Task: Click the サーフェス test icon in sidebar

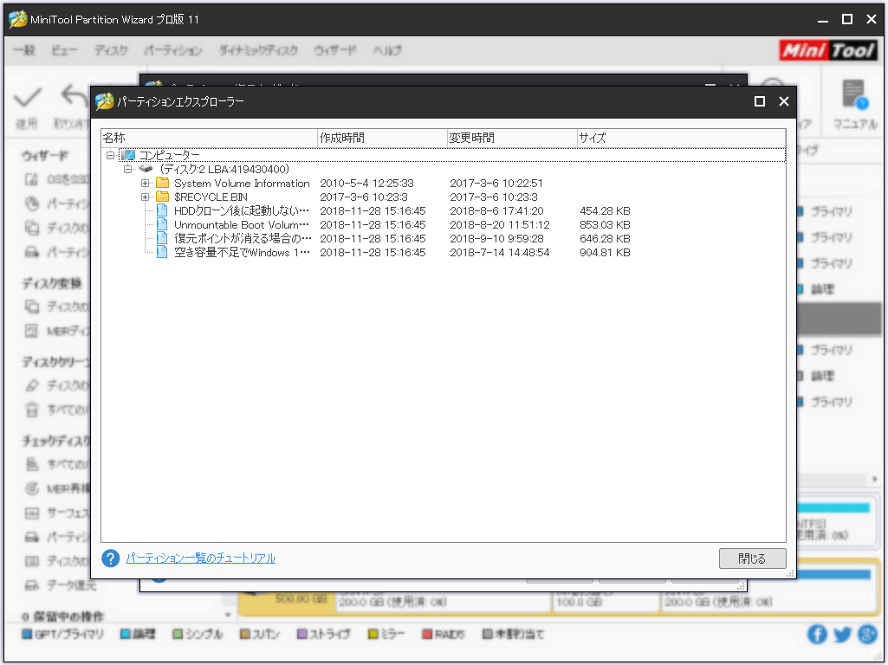Action: pos(32,513)
